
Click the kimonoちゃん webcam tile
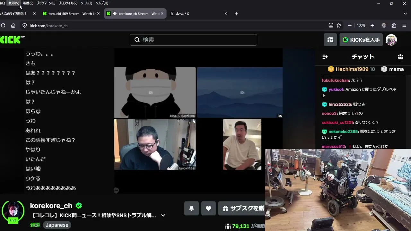coord(155,144)
